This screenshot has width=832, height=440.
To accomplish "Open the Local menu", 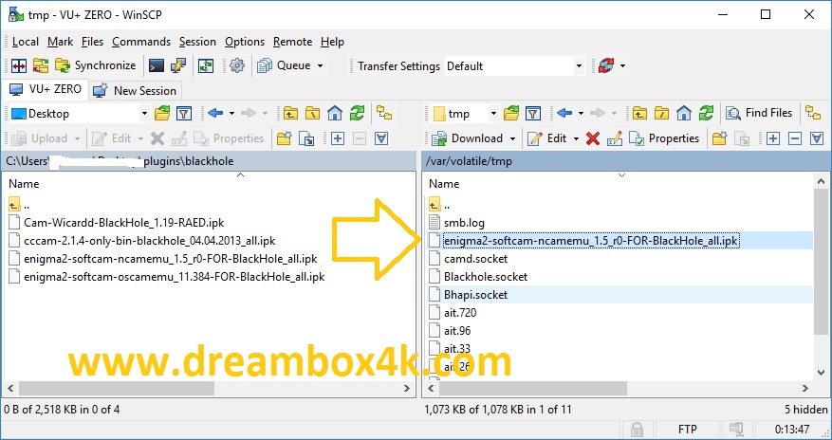I will (26, 42).
